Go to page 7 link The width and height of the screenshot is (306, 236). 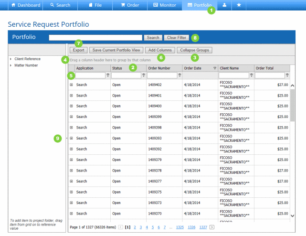(165, 227)
